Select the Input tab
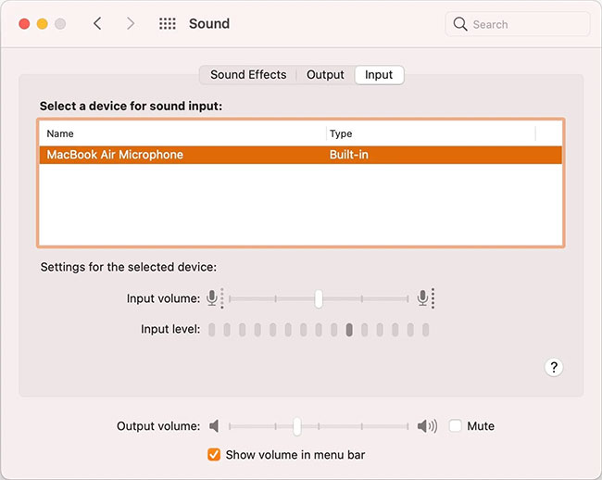Screen dimensions: 602x480 [x=379, y=74]
